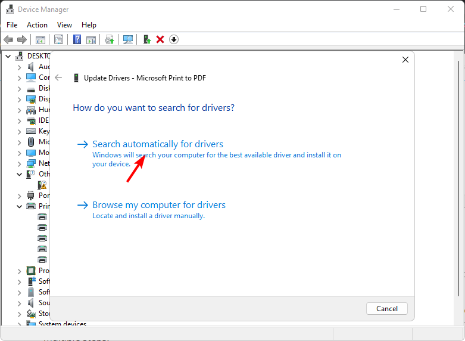Expand the Ports category chevron
The height and width of the screenshot is (341, 465).
click(19, 196)
